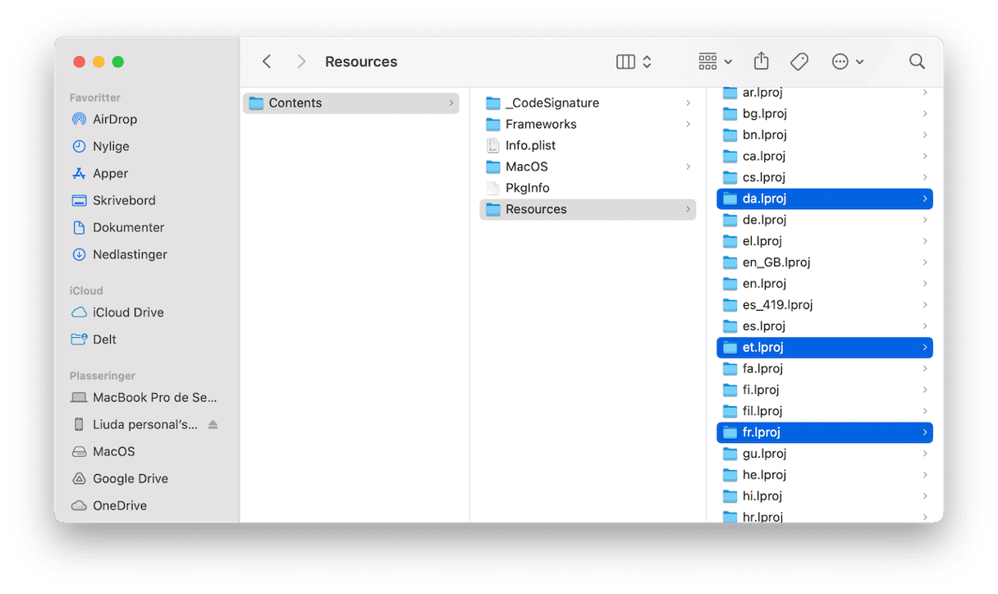Click the Tags toolbar icon
This screenshot has height=594, width=998.
pyautogui.click(x=799, y=62)
